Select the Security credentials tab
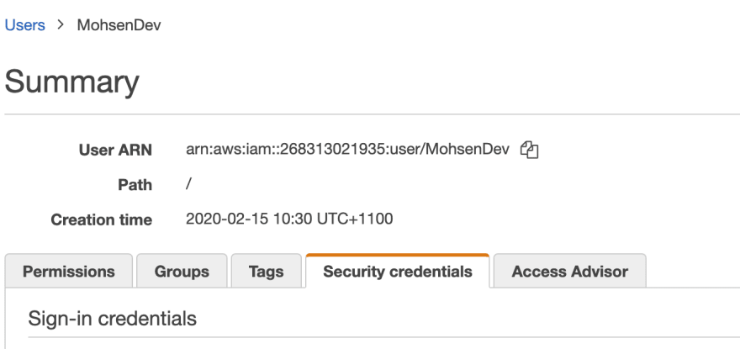740x349 pixels. [x=398, y=271]
